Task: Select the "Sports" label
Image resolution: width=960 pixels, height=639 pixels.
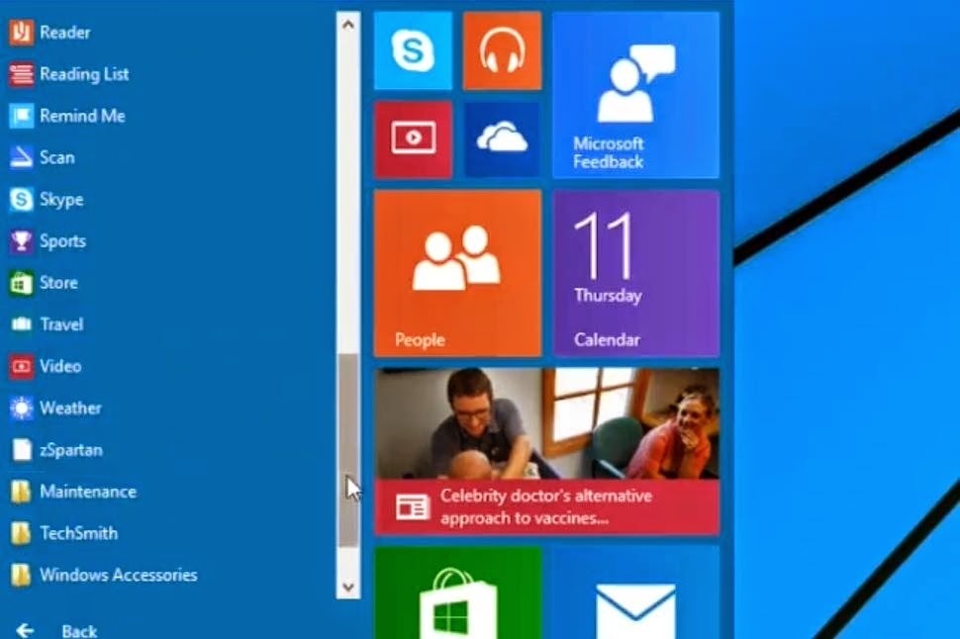Action: 62,241
